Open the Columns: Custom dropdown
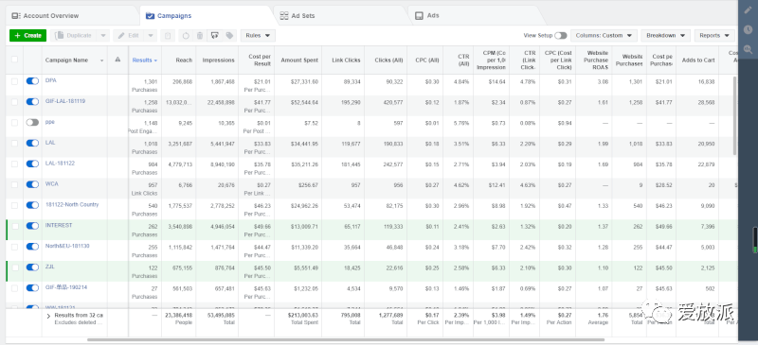 coord(604,36)
